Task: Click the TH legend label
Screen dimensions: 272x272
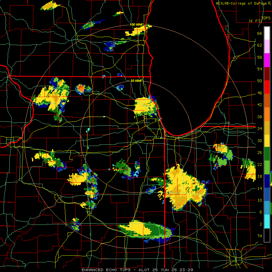Action: [260, 236]
